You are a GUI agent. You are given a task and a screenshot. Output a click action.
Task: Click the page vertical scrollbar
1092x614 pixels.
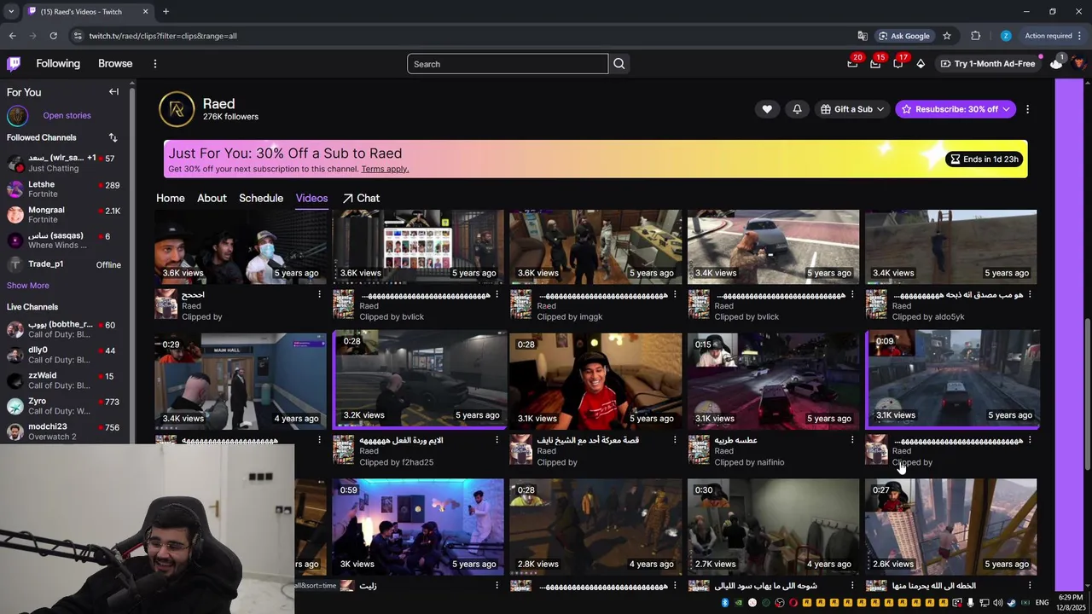coord(1087,392)
